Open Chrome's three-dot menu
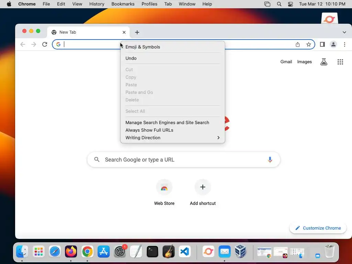The image size is (352, 264). (x=344, y=44)
